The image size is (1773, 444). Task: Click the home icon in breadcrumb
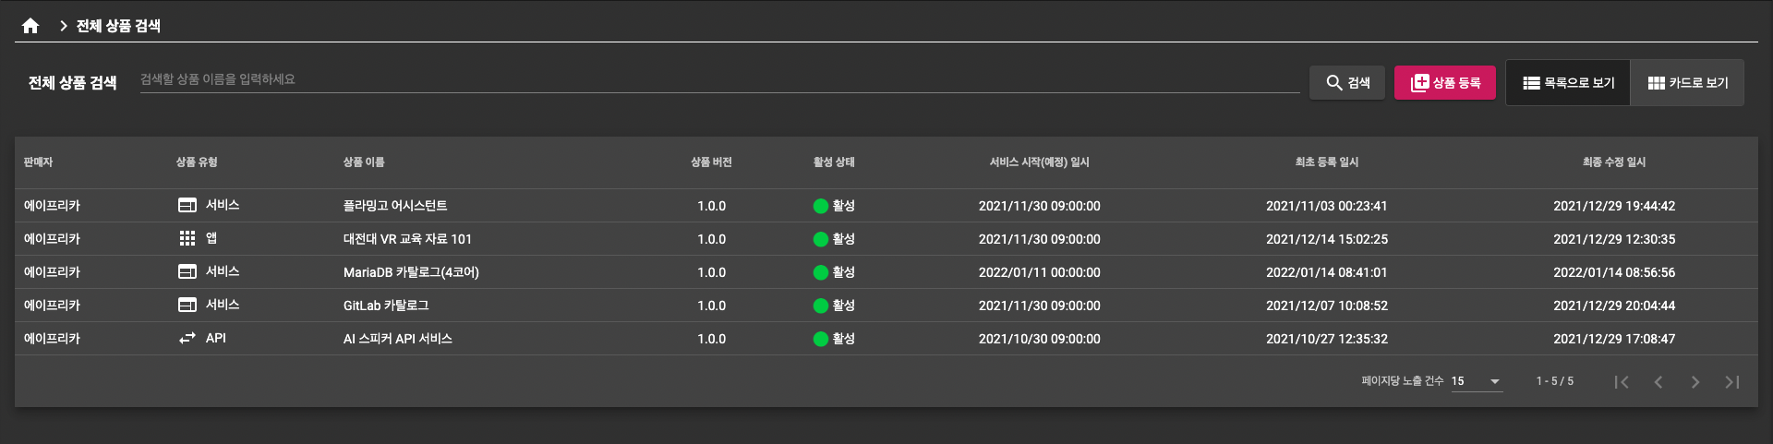coord(30,26)
